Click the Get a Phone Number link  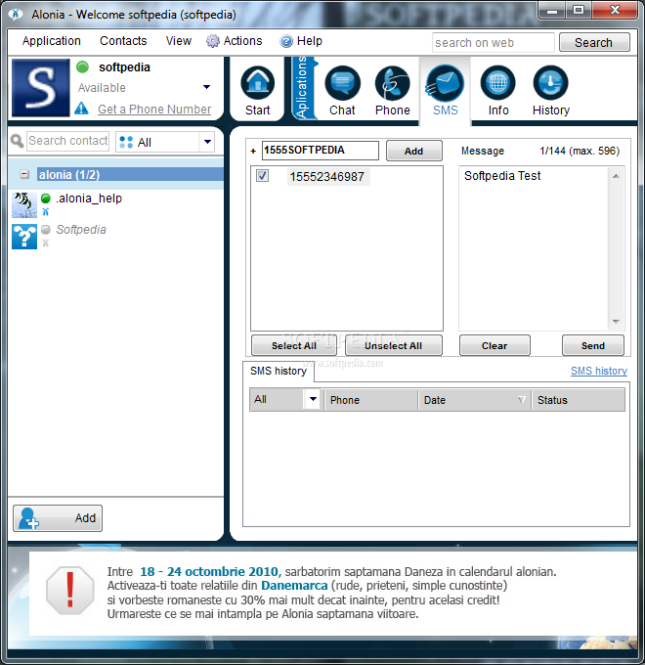(154, 109)
